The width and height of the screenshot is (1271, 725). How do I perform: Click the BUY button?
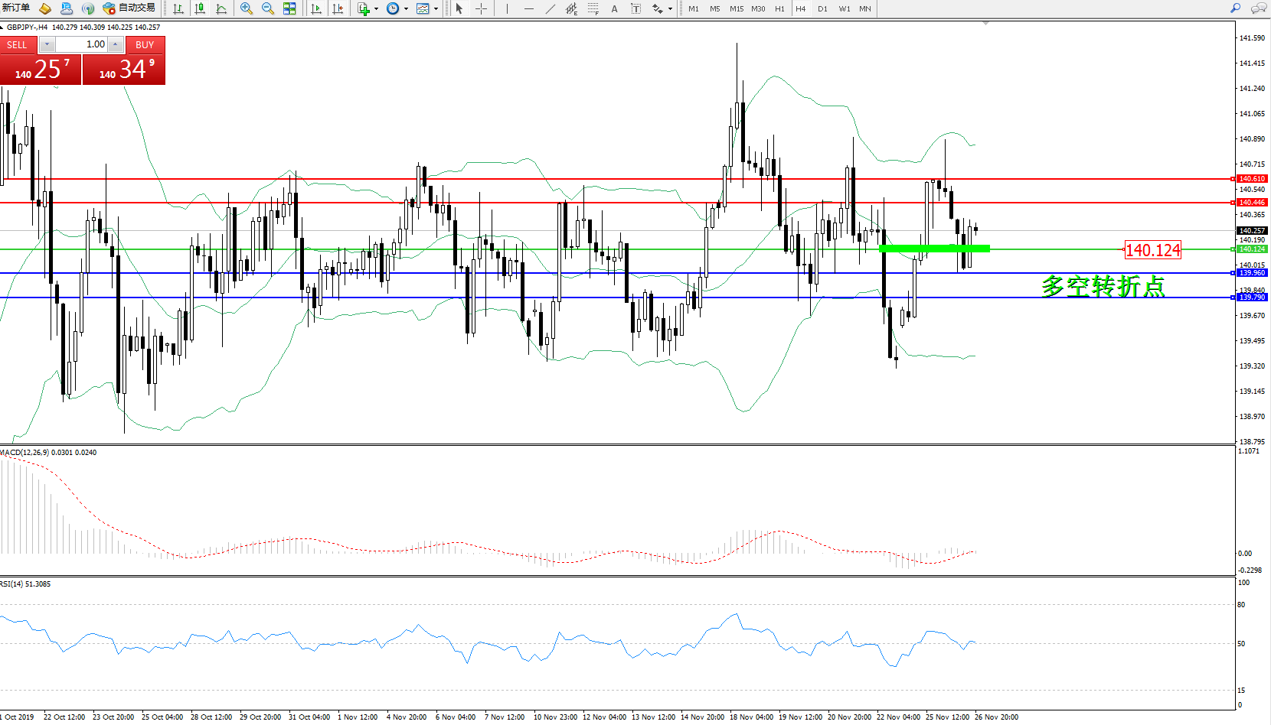145,44
